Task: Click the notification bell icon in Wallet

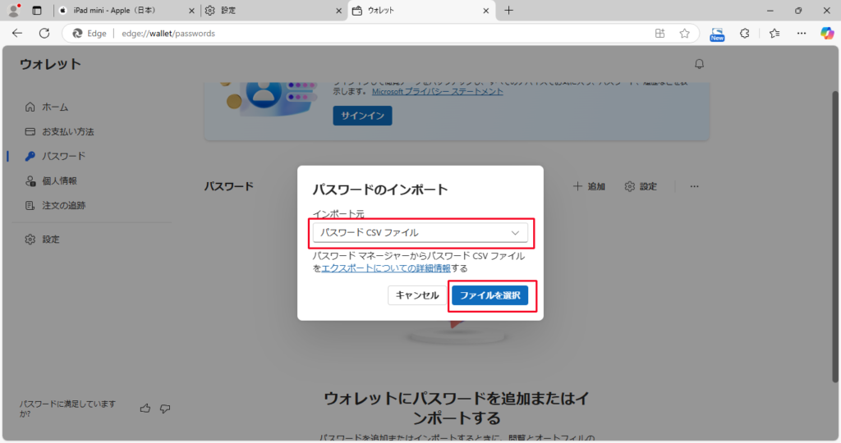Action: (699, 64)
